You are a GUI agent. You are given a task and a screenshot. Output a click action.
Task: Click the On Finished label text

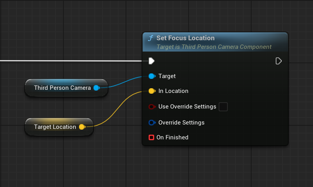[x=172, y=137]
